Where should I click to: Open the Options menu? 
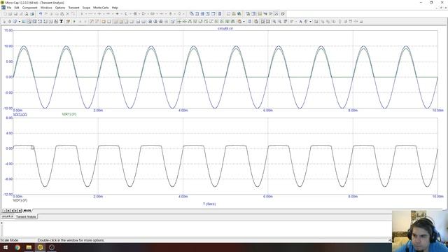point(60,8)
